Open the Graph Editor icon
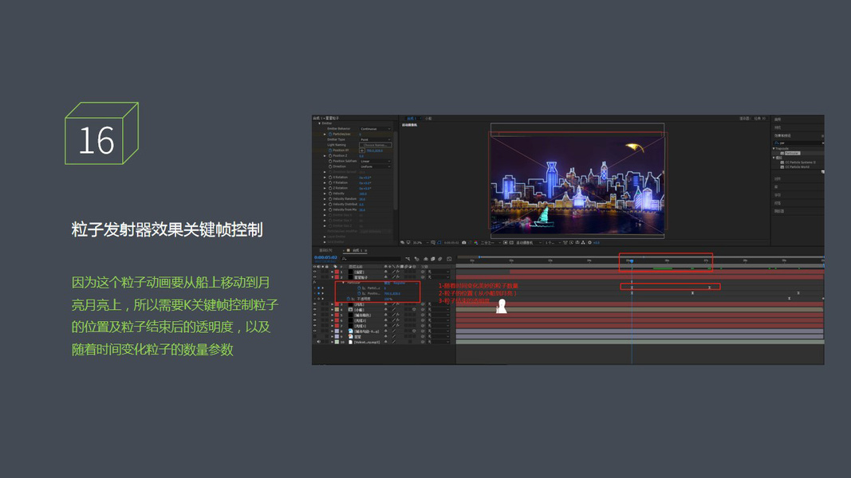 point(449,259)
